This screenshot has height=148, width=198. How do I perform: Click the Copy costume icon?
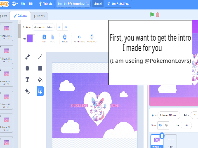[44, 39]
